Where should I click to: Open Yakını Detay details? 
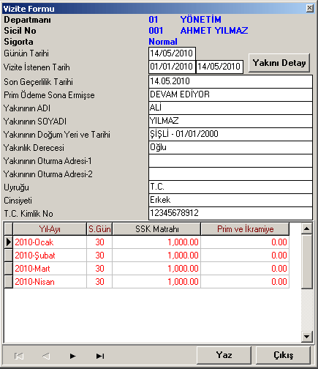[x=279, y=63]
